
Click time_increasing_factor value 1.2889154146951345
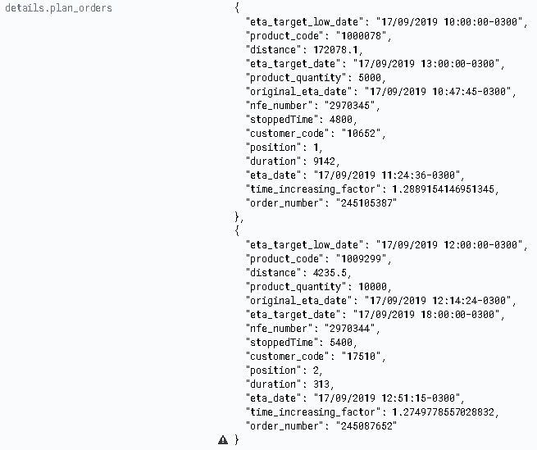444,189
